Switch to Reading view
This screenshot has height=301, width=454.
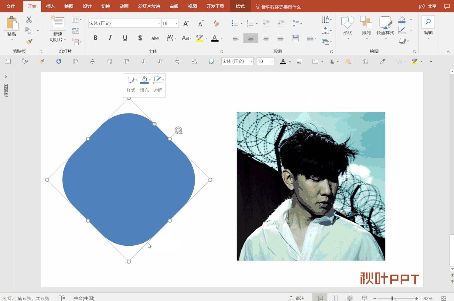pos(350,298)
